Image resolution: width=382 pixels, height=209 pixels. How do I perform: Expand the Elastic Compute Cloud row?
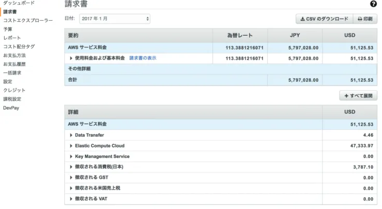pyautogui.click(x=71, y=146)
